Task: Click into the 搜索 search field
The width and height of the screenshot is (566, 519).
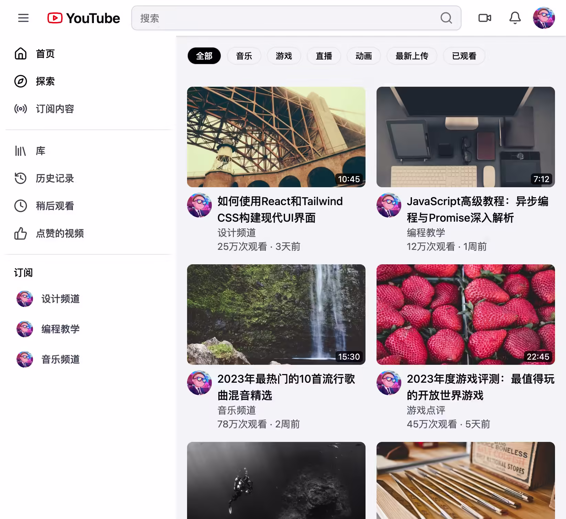Action: point(285,18)
